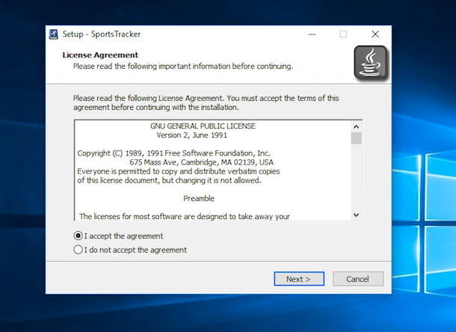Click "The licenses for most software" line
The image size is (456, 332).
tap(185, 217)
